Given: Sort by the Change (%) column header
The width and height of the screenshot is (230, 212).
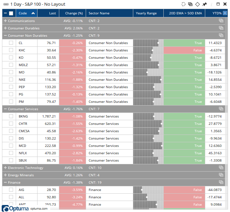Looking at the screenshot, I should (72, 13).
